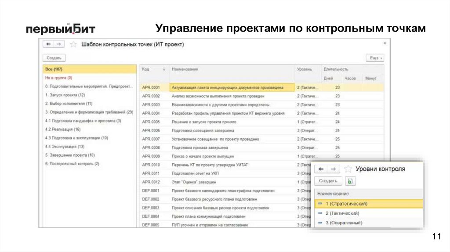Add Уровни контроля to favorites star
This screenshot has height=252, width=450.
point(348,169)
